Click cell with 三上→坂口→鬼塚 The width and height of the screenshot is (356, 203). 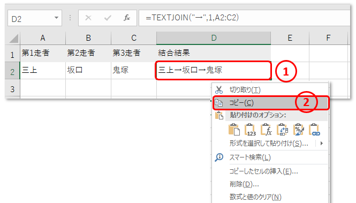point(214,70)
